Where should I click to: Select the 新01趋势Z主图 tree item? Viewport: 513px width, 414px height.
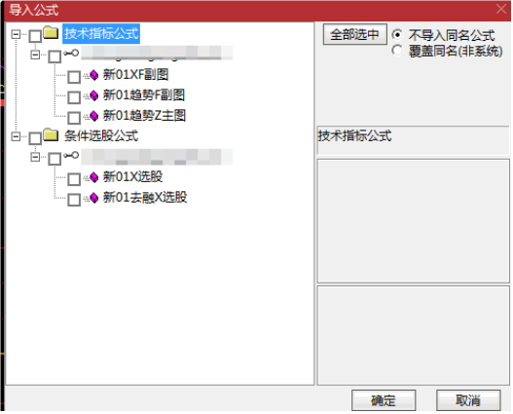pos(144,116)
